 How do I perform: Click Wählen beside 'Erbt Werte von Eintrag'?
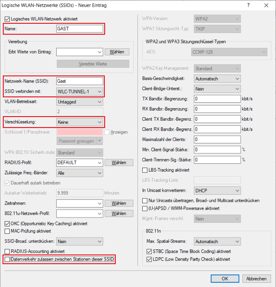click(x=117, y=52)
